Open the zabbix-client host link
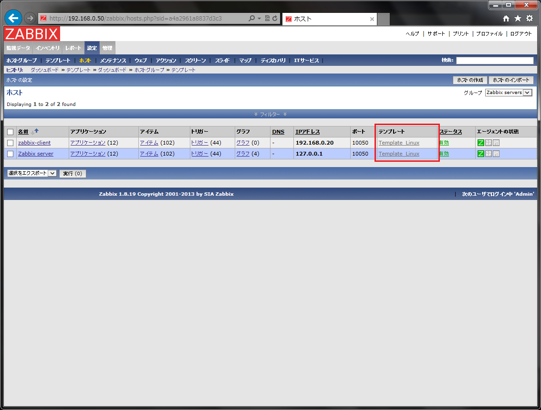The height and width of the screenshot is (410, 541). pos(34,143)
